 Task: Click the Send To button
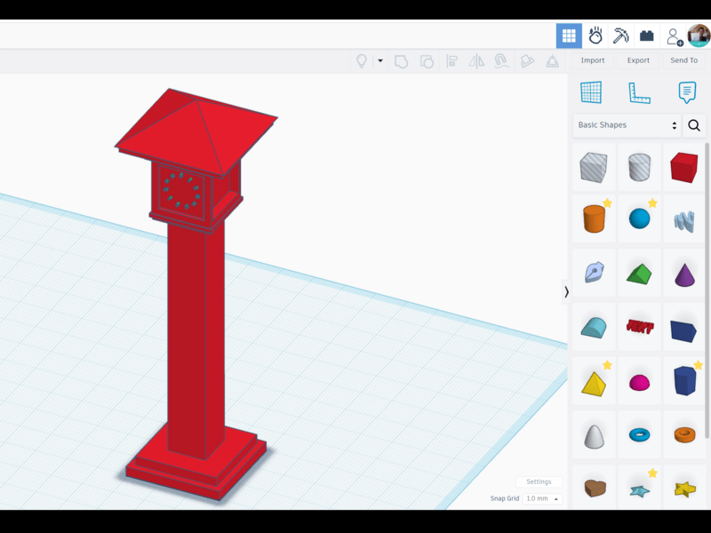click(683, 60)
